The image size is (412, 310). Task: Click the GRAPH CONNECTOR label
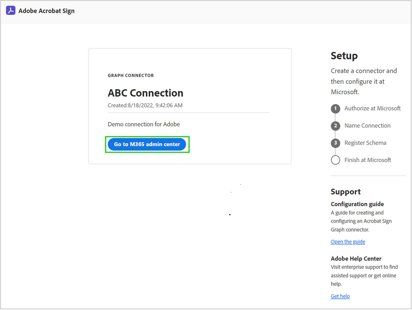[130, 75]
